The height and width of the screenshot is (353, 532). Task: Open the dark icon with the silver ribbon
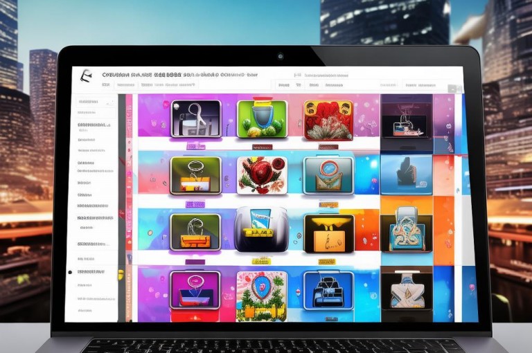pos(196,118)
